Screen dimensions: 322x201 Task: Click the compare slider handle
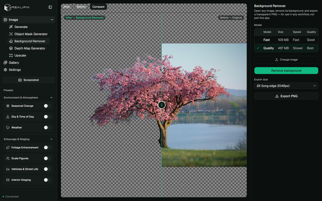(162, 105)
